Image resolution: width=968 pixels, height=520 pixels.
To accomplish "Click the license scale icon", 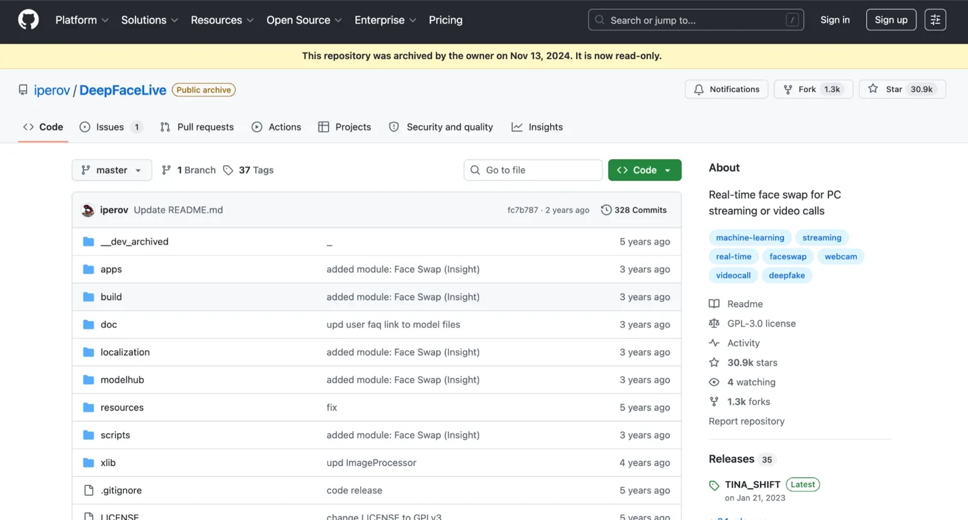I will pyautogui.click(x=714, y=323).
